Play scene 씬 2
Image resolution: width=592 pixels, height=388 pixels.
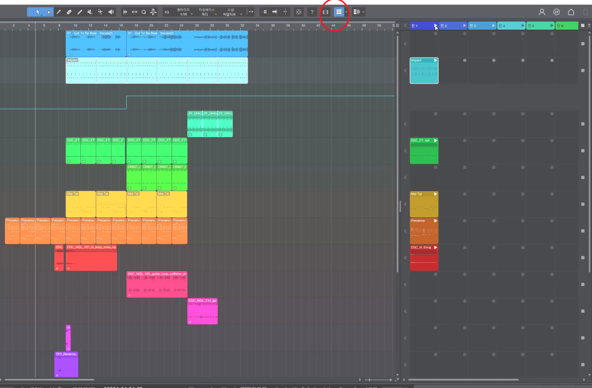(465, 26)
